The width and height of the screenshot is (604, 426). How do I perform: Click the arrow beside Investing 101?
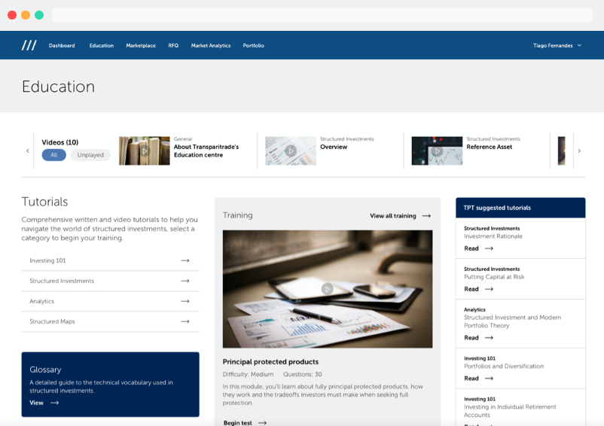coord(185,260)
